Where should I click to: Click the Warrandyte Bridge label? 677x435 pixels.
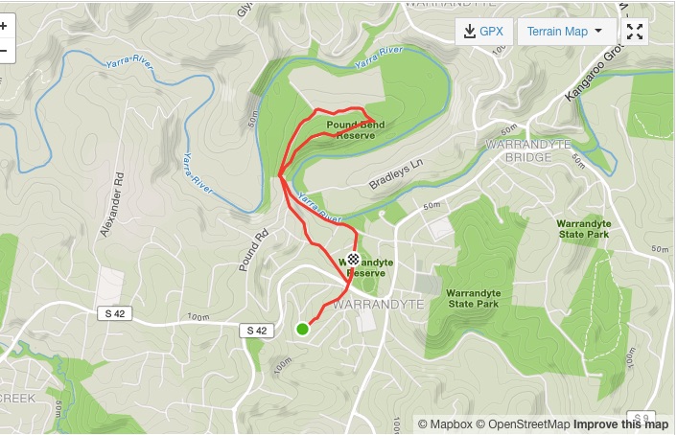pyautogui.click(x=528, y=150)
